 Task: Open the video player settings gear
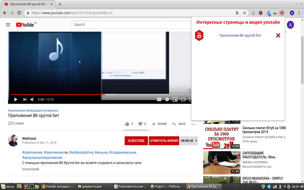coord(167,99)
